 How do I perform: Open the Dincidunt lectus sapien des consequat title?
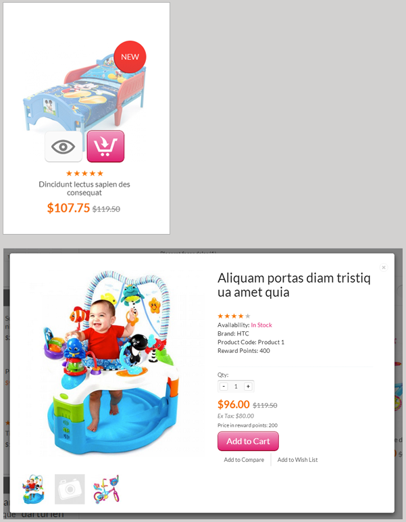(x=84, y=189)
